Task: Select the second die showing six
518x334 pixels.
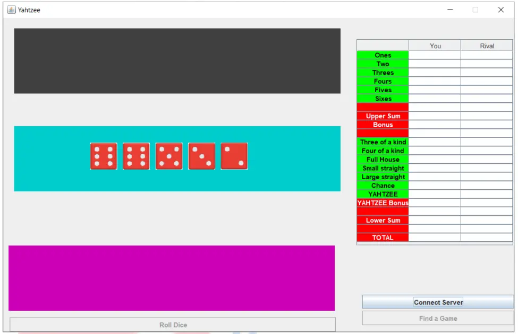Action: click(136, 156)
